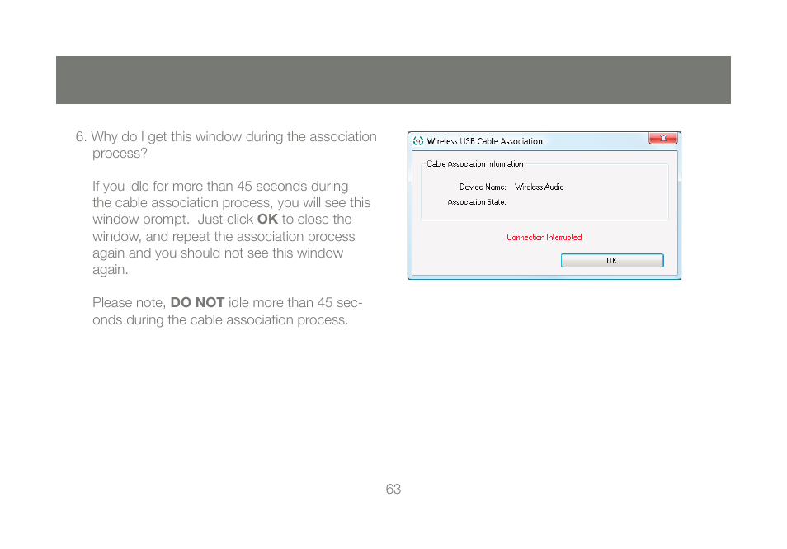Click OK in Wireless USB Cable Association dialog

[x=612, y=260]
